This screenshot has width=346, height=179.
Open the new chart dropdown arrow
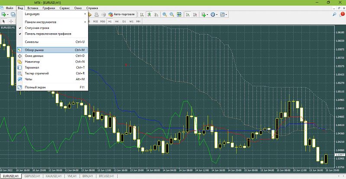click(x=8, y=15)
